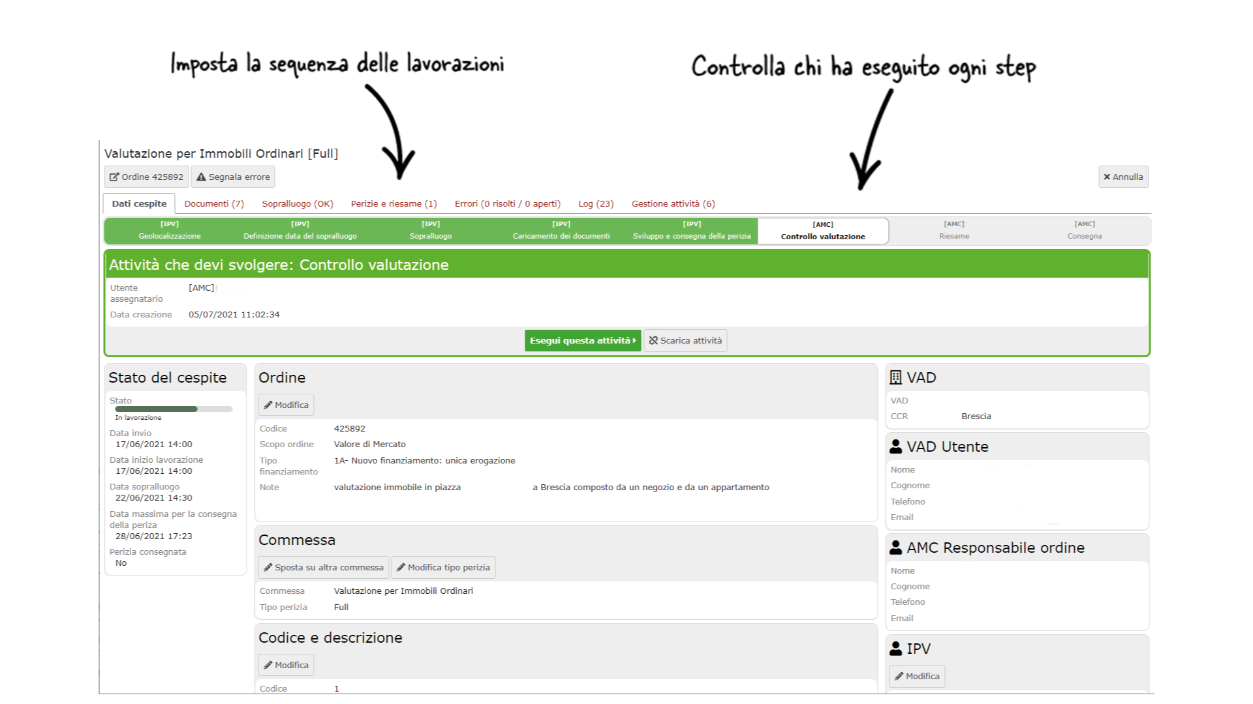Click Attività che devi svolgere heading
This screenshot has height=704, width=1253.
coord(279,265)
